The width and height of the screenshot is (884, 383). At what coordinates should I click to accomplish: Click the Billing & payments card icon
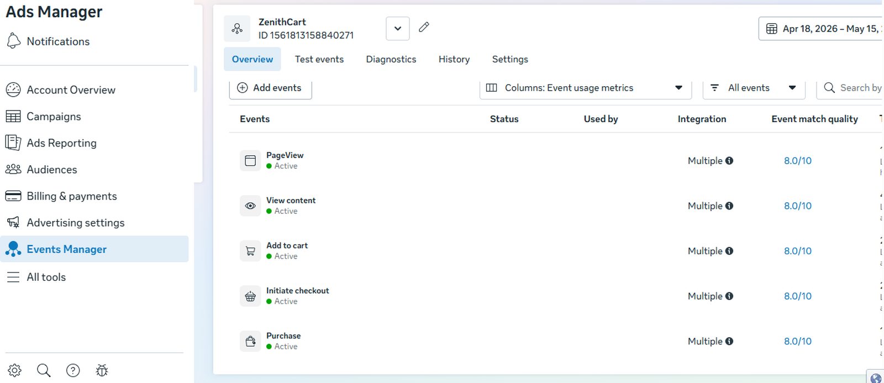pos(13,196)
